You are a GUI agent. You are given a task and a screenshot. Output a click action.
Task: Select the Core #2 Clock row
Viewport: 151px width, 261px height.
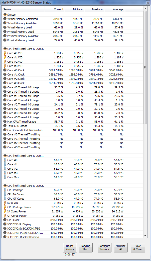73,79
